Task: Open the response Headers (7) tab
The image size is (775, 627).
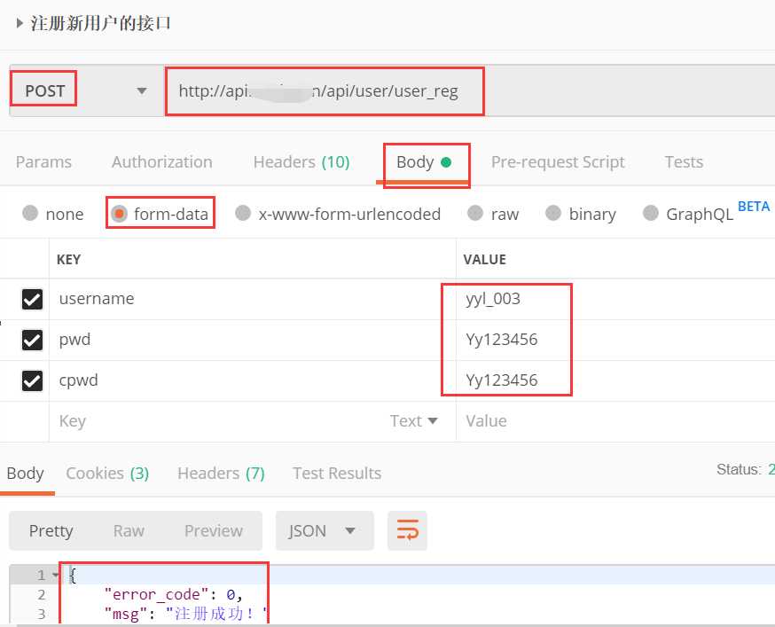Action: click(x=221, y=474)
